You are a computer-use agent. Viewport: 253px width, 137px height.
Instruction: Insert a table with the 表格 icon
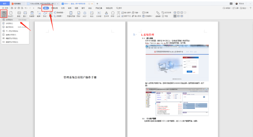click(19, 14)
